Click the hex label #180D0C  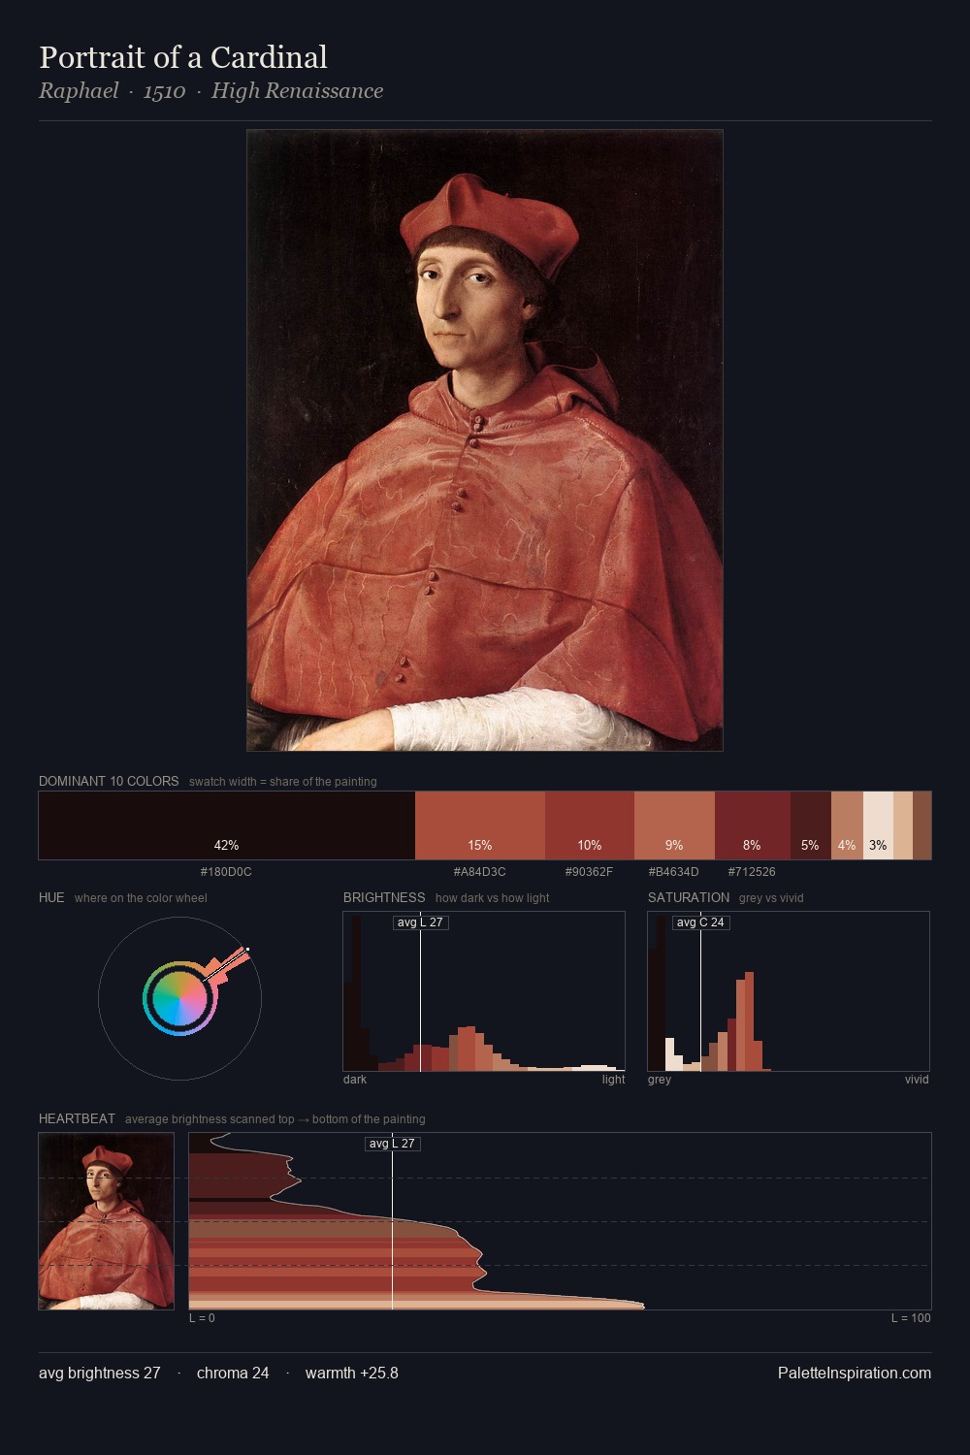226,872
